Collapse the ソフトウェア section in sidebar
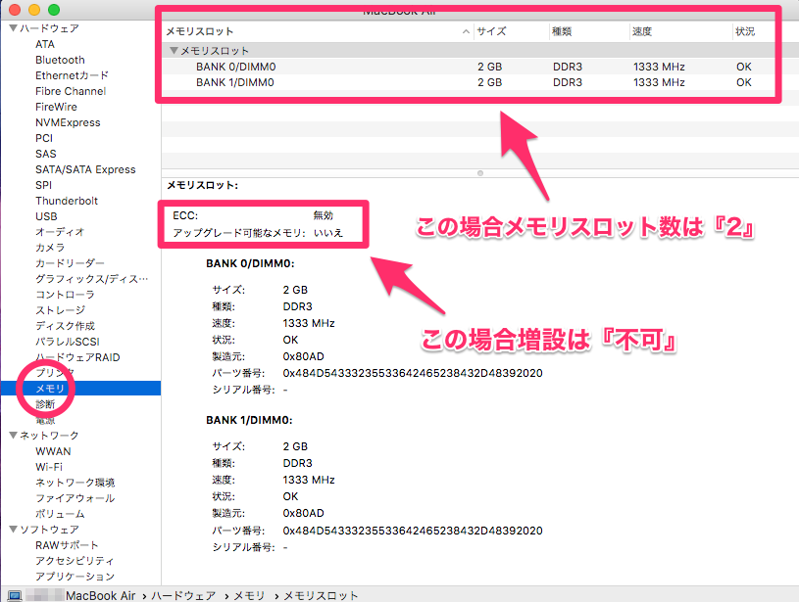This screenshot has width=799, height=602. point(14,530)
